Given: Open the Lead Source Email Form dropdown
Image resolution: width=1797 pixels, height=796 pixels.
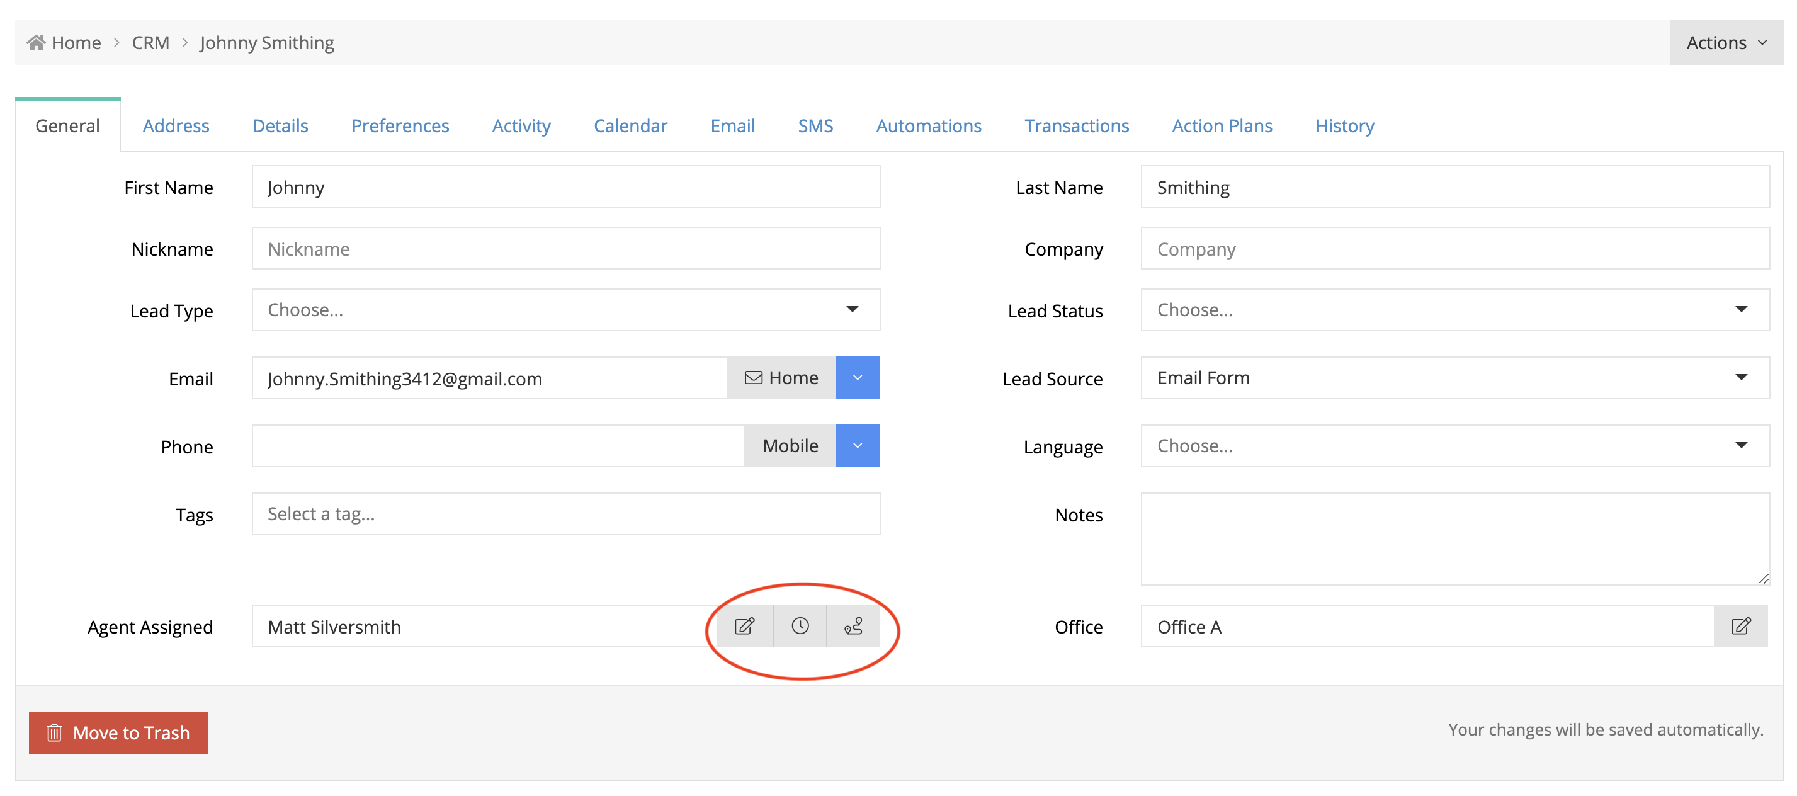Looking at the screenshot, I should coord(1454,377).
